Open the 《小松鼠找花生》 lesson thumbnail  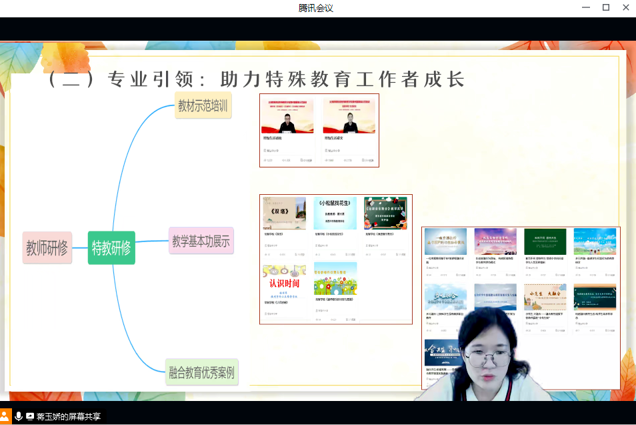point(335,214)
